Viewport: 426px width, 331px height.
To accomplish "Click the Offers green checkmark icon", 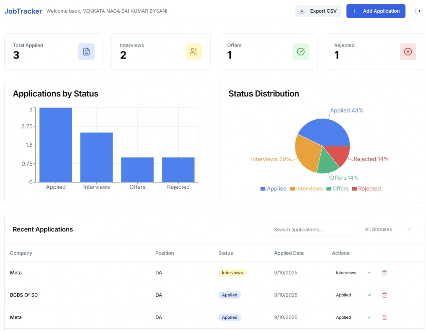I will point(301,52).
